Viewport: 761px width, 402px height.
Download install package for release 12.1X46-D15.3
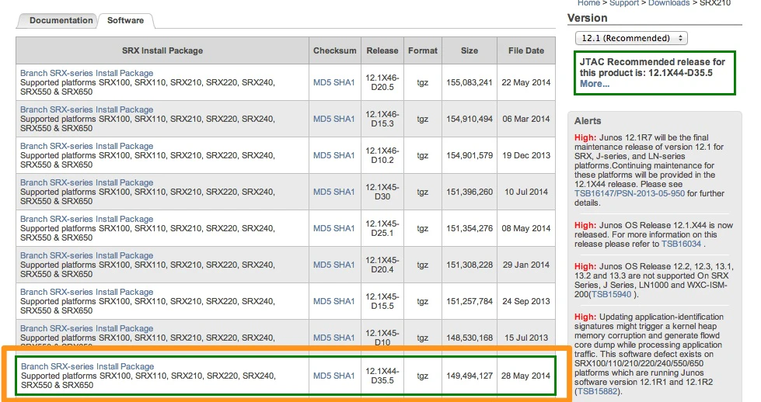pyautogui.click(x=86, y=109)
